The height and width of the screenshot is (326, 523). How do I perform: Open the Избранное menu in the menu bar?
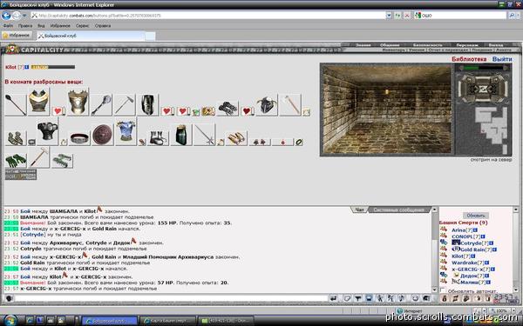60,25
